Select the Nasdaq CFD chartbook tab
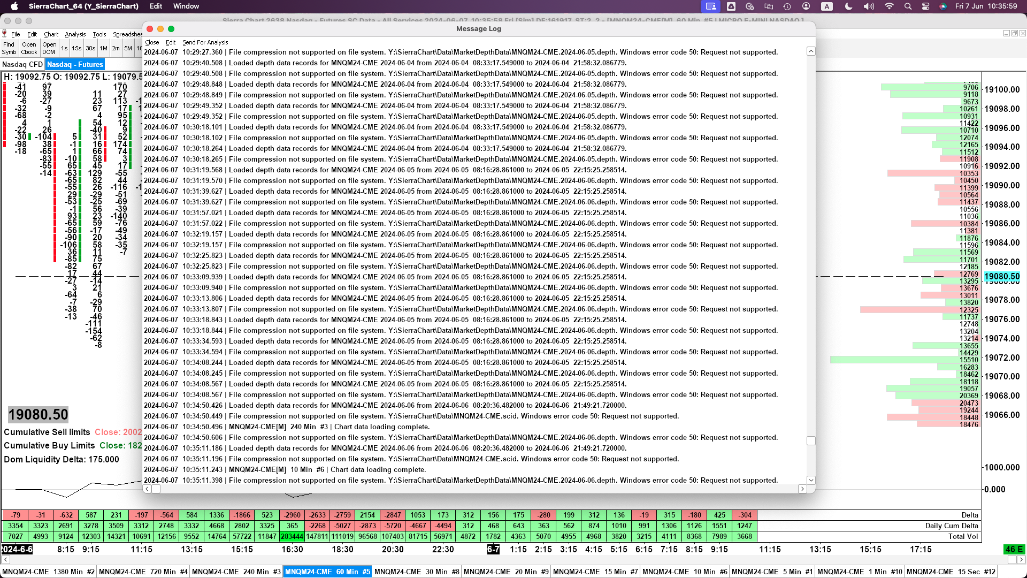Image resolution: width=1027 pixels, height=578 pixels. [x=22, y=64]
